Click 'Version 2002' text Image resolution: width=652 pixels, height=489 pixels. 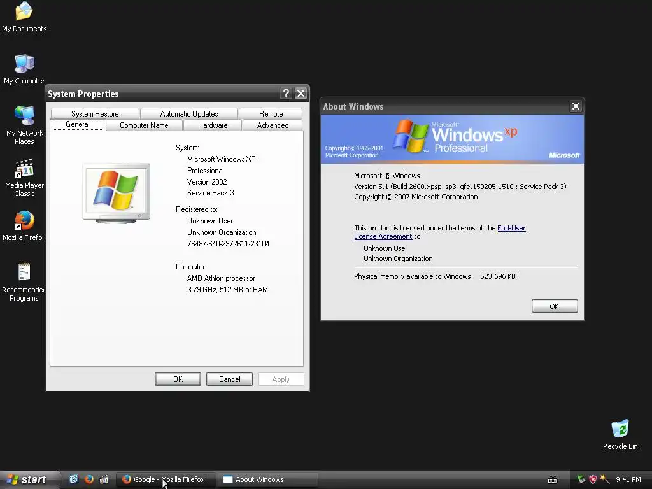coord(207,181)
